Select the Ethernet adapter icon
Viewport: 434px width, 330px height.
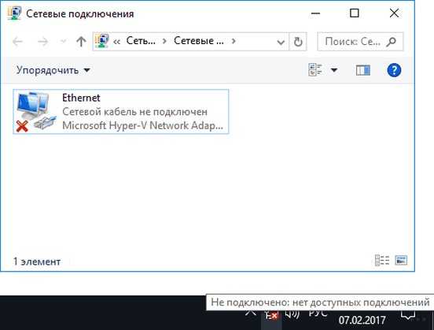pos(35,112)
